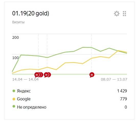
Task: Toggle the Google series yellow dot
Action: pyautogui.click(x=14, y=99)
